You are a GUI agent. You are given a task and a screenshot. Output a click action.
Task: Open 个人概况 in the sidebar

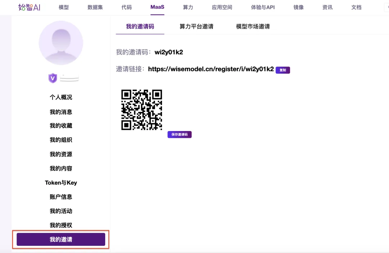(x=61, y=97)
